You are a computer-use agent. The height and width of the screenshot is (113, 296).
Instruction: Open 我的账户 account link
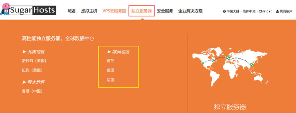[x=284, y=12]
